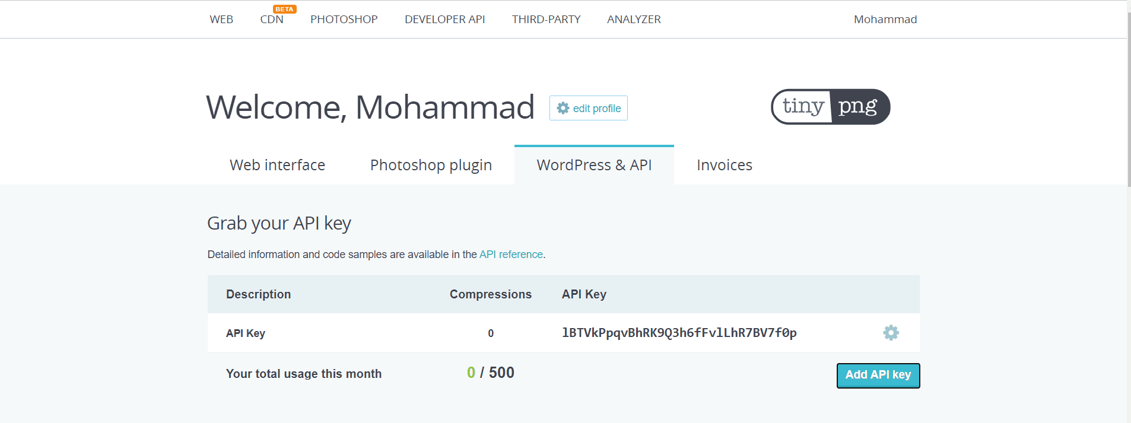Open the CDN navigation item
This screenshot has width=1131, height=423.
click(x=272, y=20)
